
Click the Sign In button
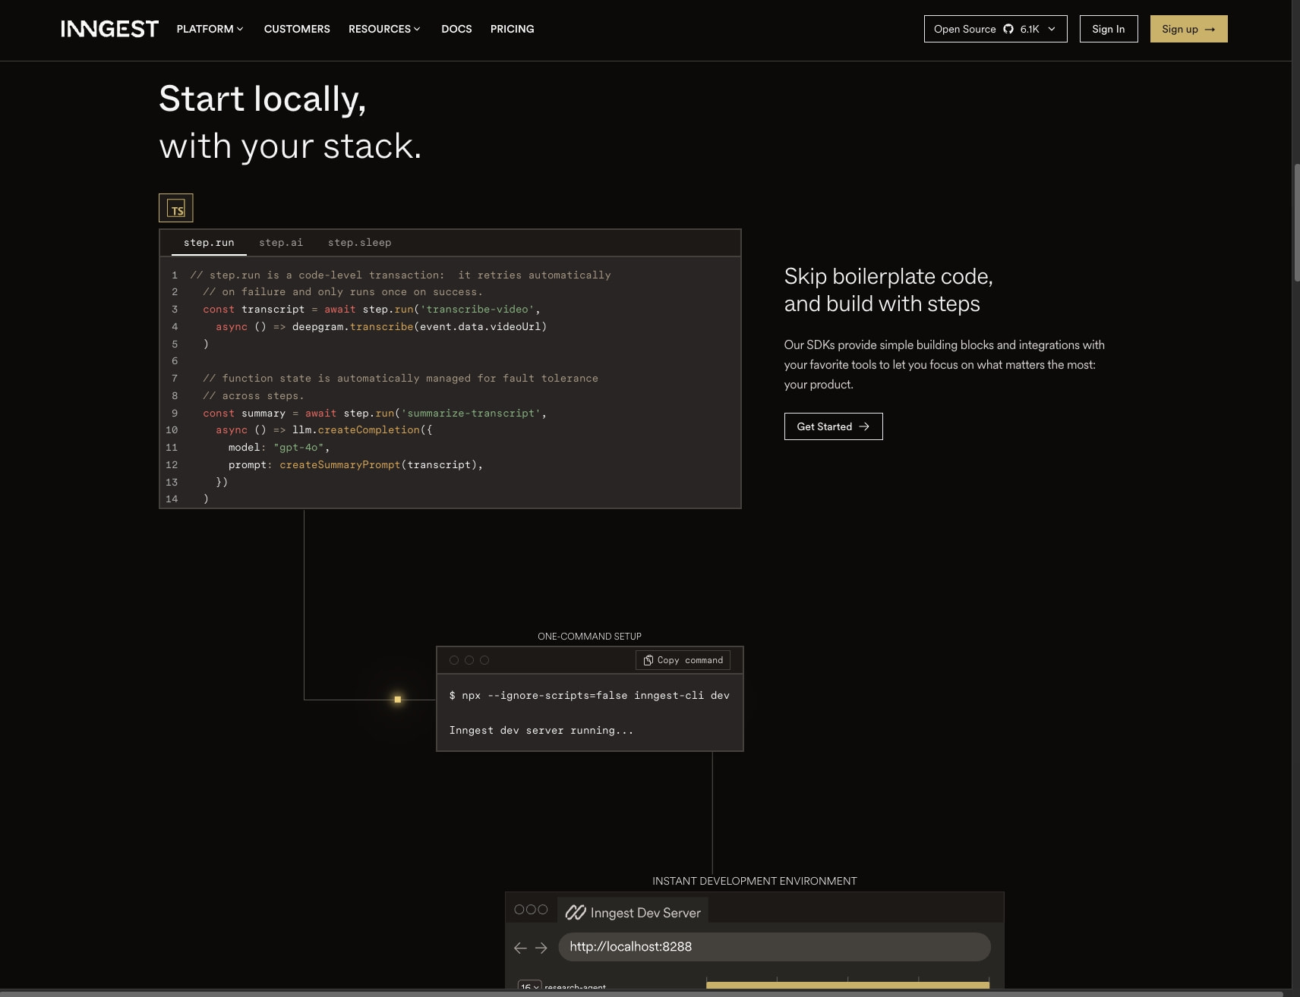(1109, 29)
